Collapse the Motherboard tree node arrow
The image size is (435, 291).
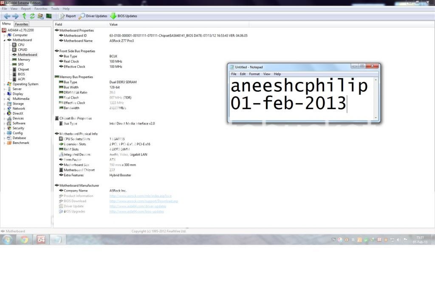click(4, 40)
